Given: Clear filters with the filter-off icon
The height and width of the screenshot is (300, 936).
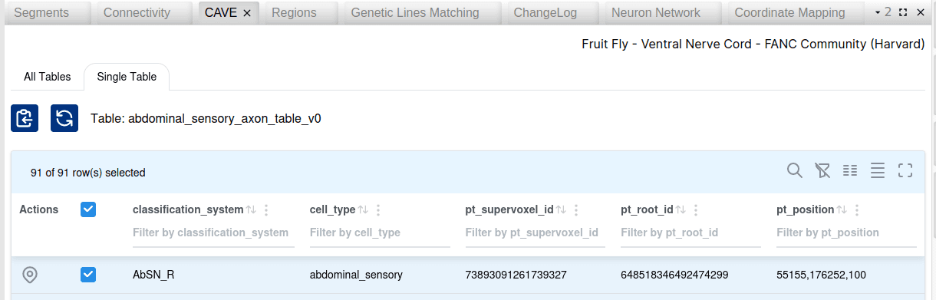Looking at the screenshot, I should pyautogui.click(x=822, y=170).
